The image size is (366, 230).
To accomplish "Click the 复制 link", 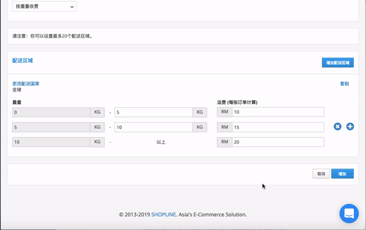I will (345, 84).
